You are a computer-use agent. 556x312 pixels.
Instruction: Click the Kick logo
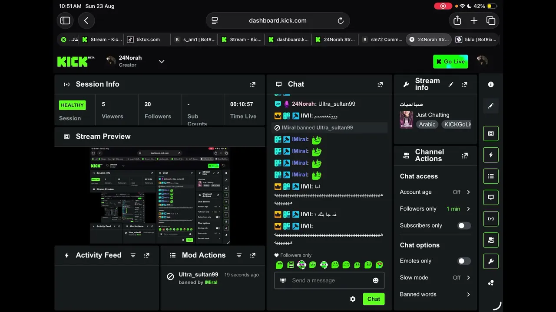(76, 62)
